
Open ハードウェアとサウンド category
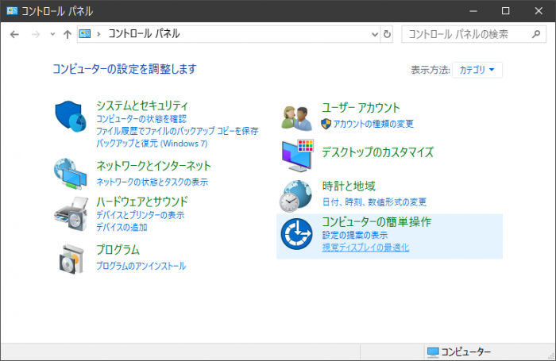[142, 202]
